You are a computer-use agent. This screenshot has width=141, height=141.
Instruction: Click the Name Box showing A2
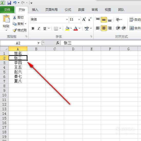tap(18, 43)
